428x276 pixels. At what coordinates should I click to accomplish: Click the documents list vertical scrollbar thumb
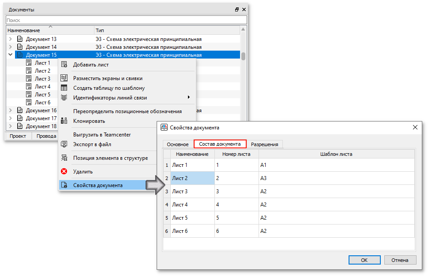pos(243,56)
